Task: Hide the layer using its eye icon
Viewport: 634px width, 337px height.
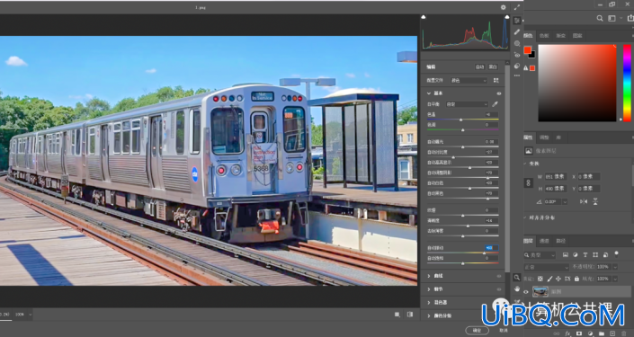Action: [x=526, y=291]
